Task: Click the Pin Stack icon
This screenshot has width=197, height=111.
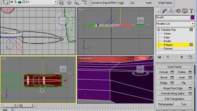Action: (x=159, y=57)
